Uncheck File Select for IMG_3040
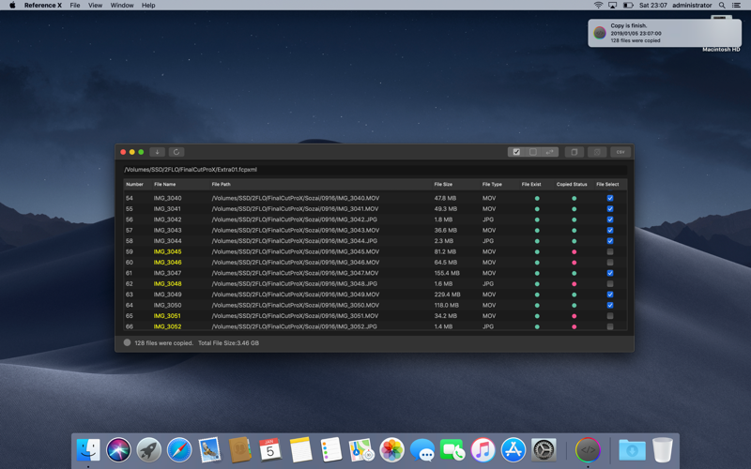Viewport: 751px width, 469px height. point(609,198)
